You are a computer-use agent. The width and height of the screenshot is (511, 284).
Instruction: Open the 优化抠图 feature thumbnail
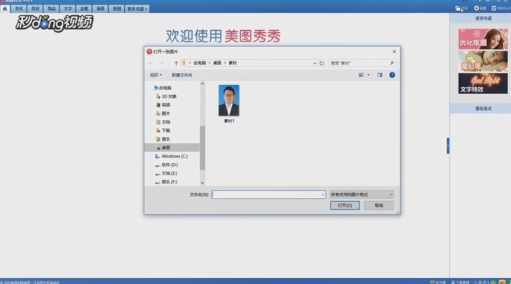point(483,39)
